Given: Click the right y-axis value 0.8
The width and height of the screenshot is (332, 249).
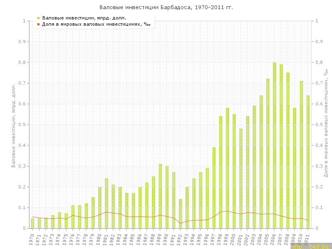Looking at the screenshot, I should (x=320, y=62).
